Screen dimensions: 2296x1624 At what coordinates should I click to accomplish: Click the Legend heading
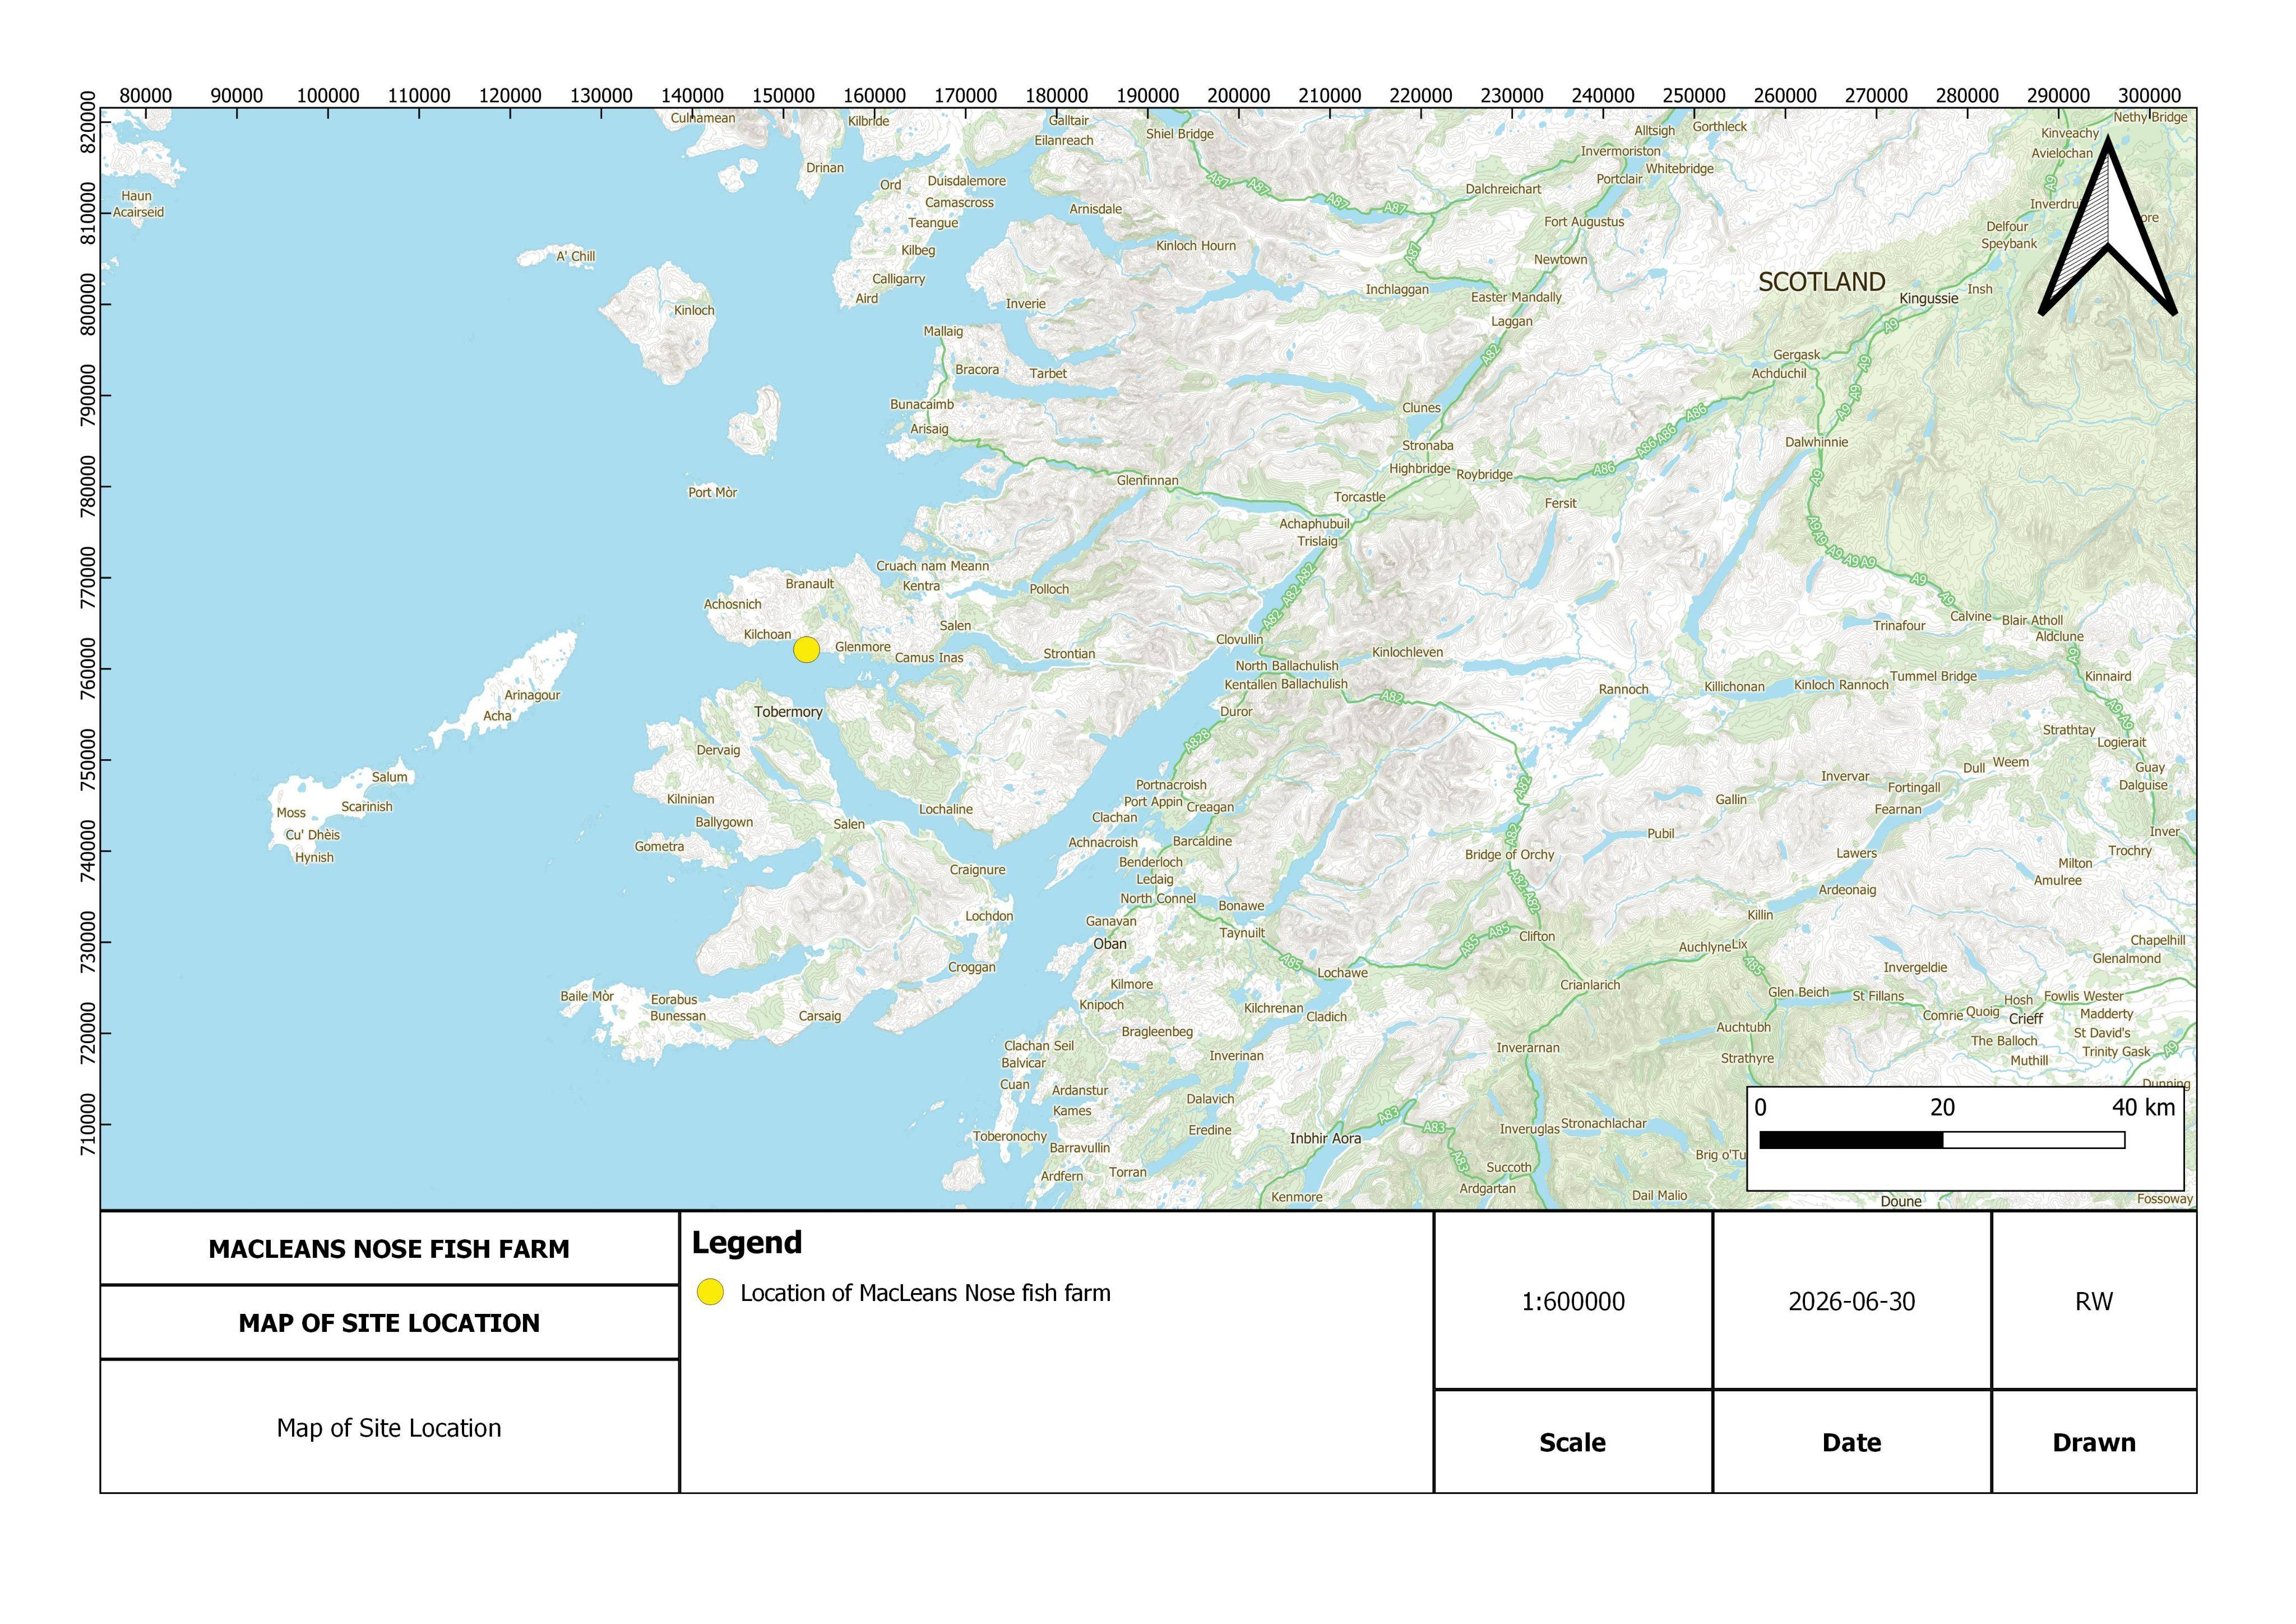(x=747, y=1243)
